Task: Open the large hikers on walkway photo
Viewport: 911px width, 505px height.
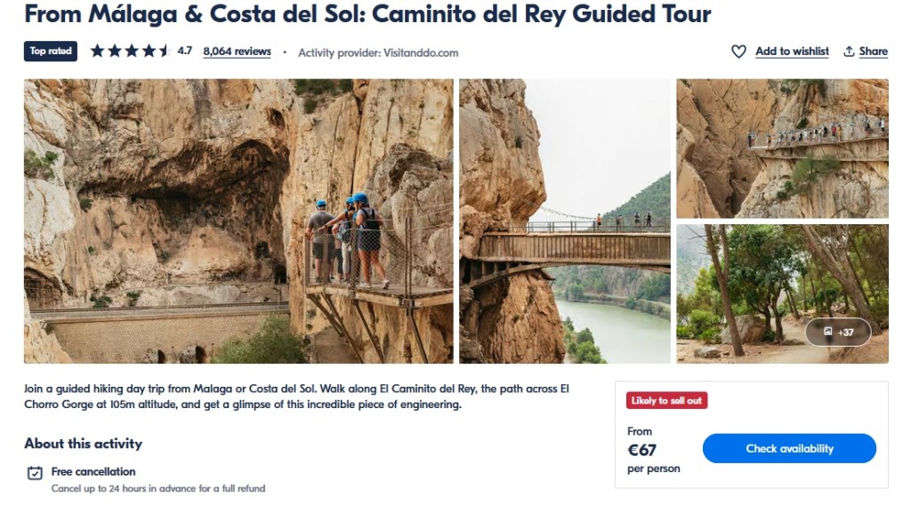Action: click(x=238, y=221)
